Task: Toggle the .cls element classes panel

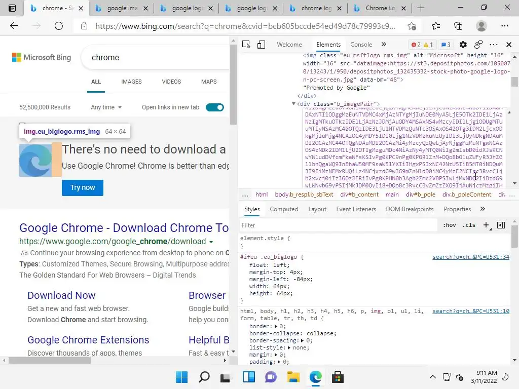Action: [x=469, y=225]
